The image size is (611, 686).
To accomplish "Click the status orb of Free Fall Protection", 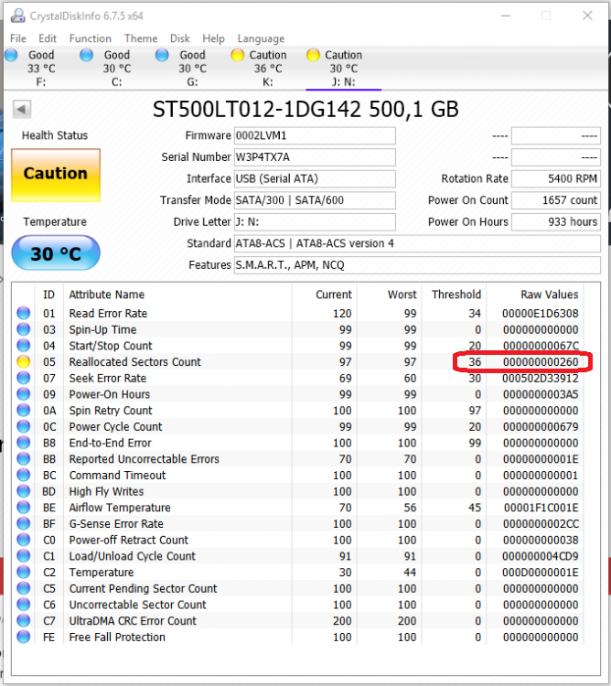I will [x=24, y=637].
